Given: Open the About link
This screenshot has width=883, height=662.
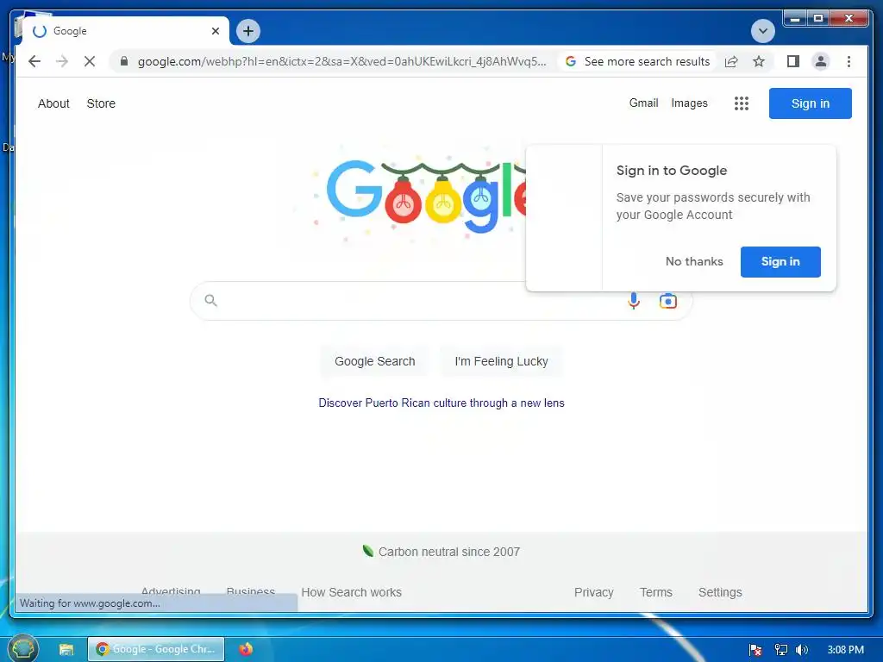Looking at the screenshot, I should [53, 103].
